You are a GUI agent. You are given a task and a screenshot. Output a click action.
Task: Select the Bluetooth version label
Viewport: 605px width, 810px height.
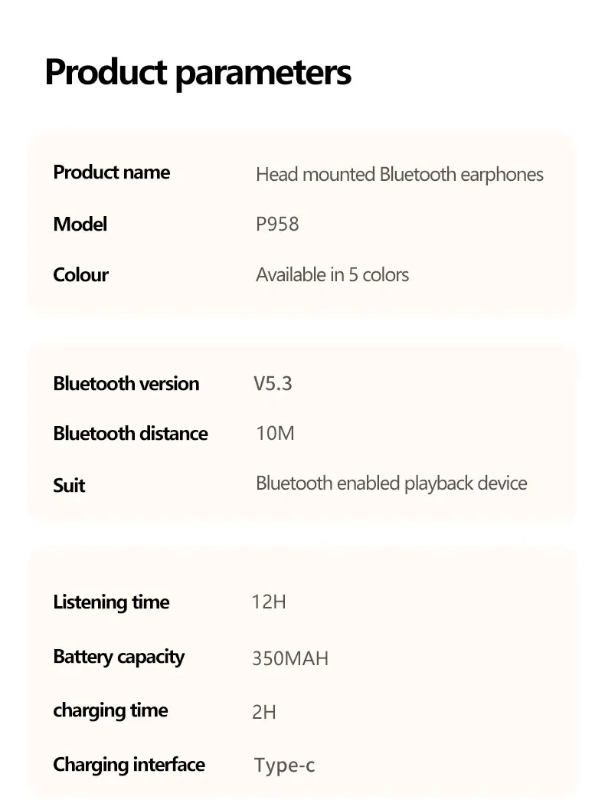click(126, 383)
